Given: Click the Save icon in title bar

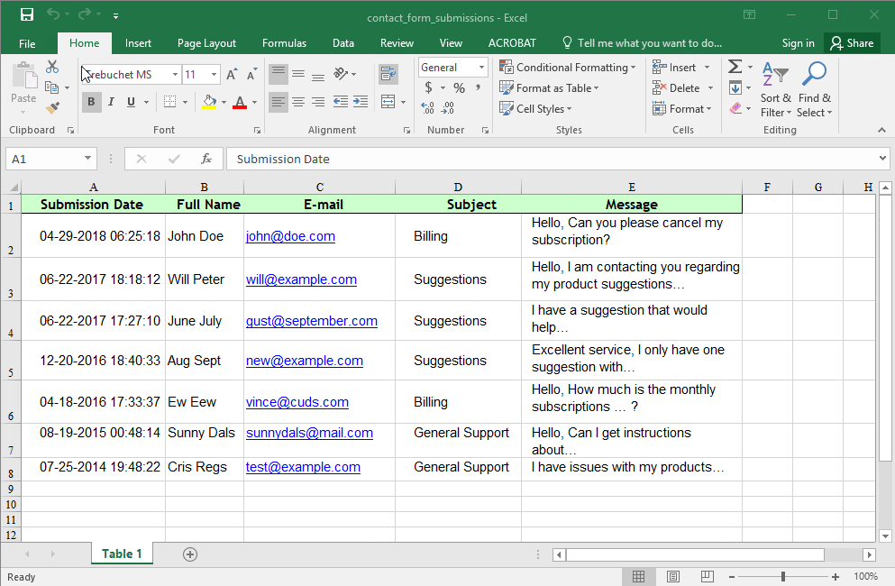Looking at the screenshot, I should [x=27, y=15].
